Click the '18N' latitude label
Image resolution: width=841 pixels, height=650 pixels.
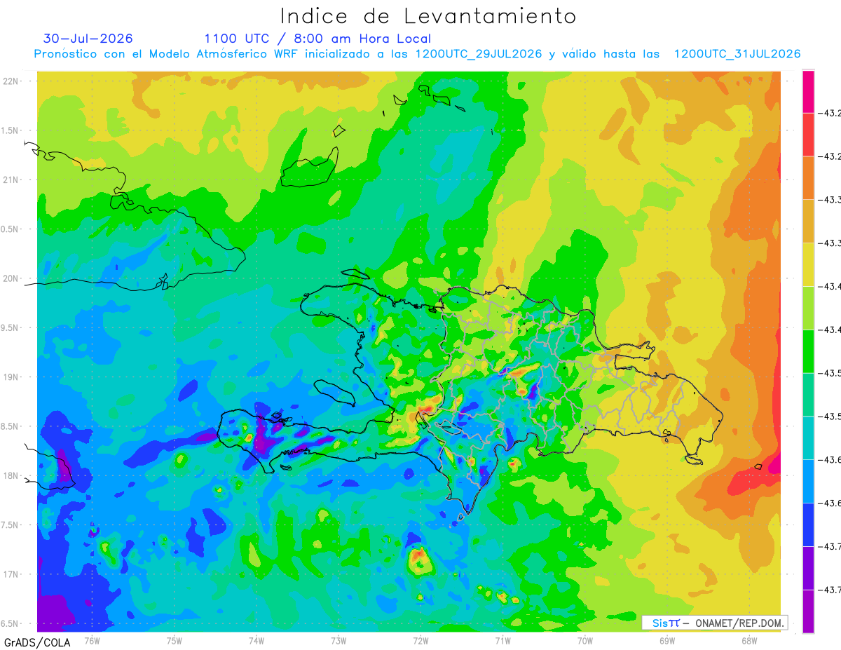tap(11, 475)
